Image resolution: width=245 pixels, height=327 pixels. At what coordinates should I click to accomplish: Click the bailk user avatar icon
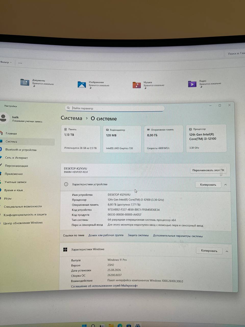tap(4, 118)
